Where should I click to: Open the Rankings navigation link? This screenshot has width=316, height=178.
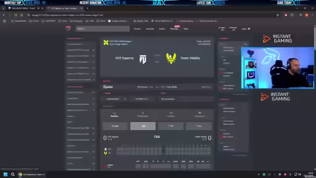[174, 29]
